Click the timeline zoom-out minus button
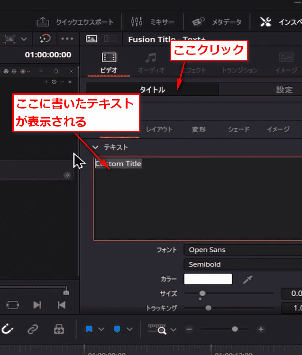The image size is (302, 355). (189, 329)
